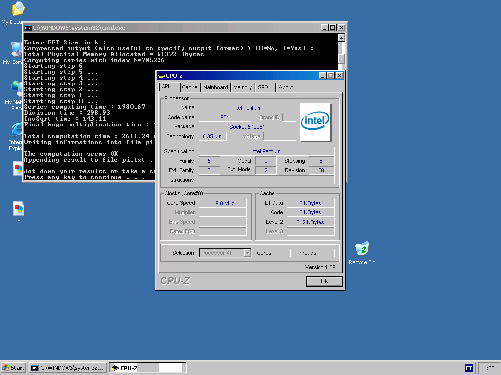This screenshot has width=501, height=375.
Task: Click the Stepping value 6
Action: 321,161
